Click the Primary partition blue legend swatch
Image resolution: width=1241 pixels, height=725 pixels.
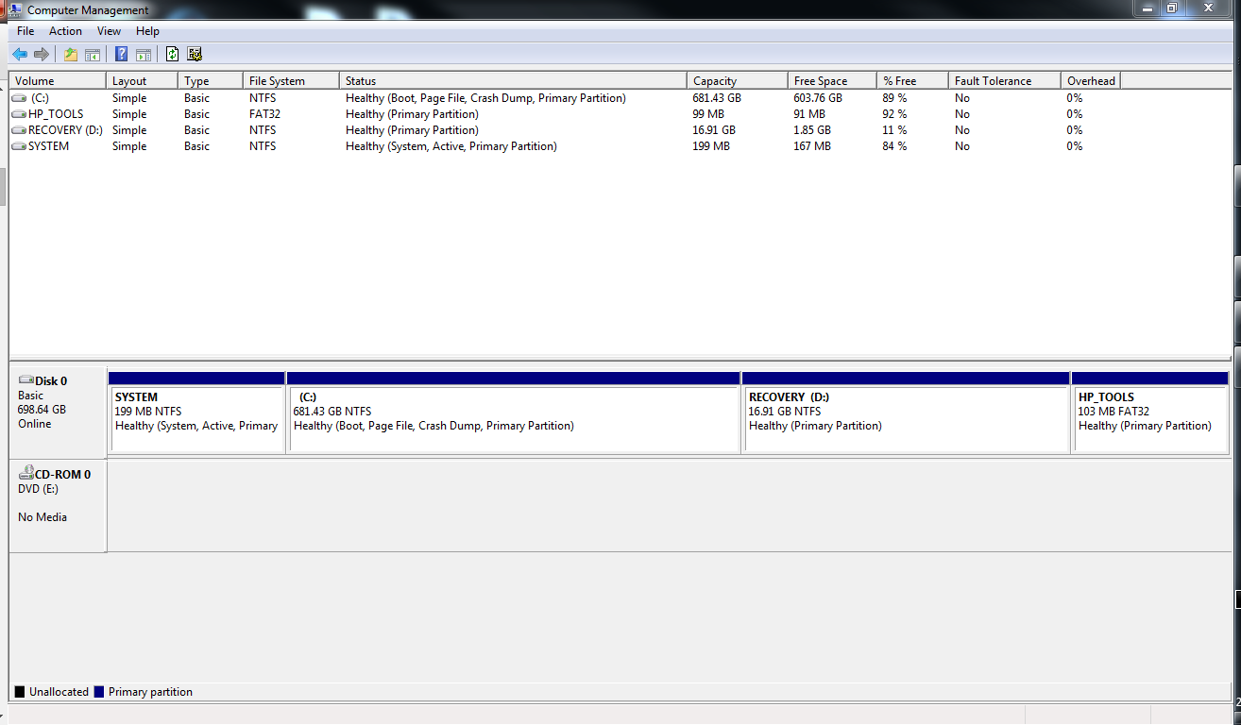[x=98, y=692]
